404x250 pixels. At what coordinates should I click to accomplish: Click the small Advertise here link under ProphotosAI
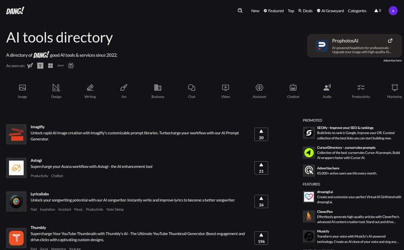pos(392,60)
